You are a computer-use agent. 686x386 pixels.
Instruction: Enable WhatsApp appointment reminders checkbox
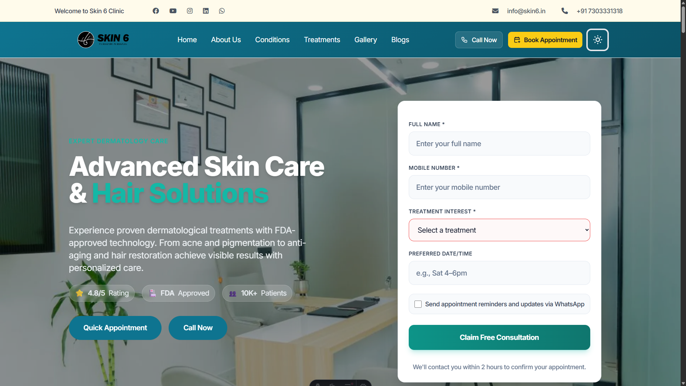pos(418,304)
